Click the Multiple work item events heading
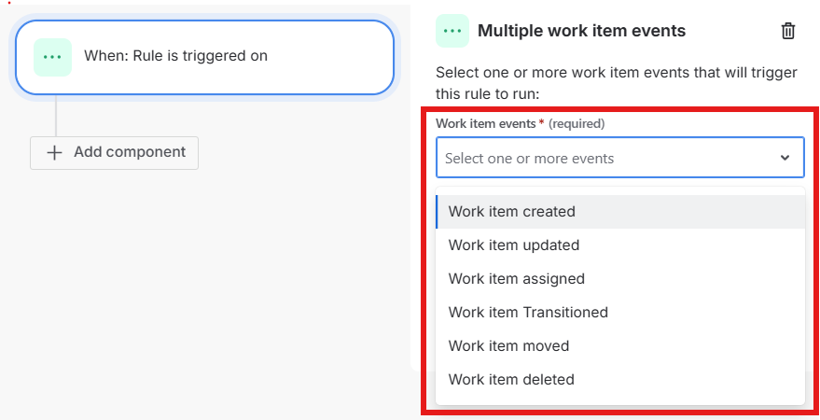 pyautogui.click(x=581, y=31)
